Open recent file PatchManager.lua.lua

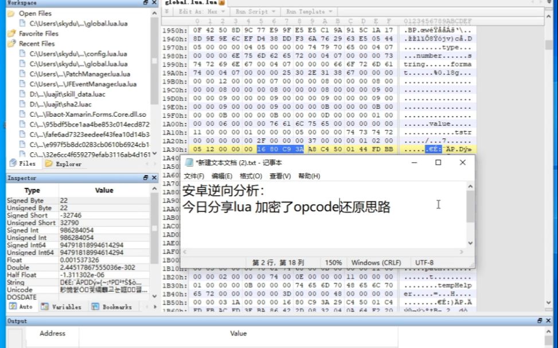pos(80,74)
